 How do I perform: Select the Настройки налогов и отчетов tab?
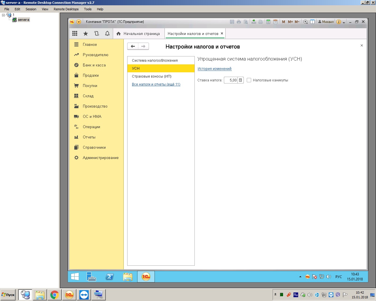(x=193, y=34)
